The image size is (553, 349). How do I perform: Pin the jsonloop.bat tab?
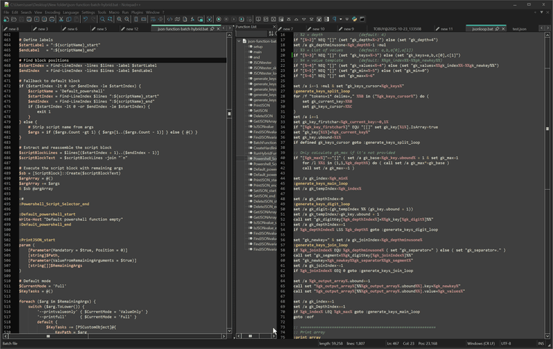pyautogui.click(x=497, y=29)
